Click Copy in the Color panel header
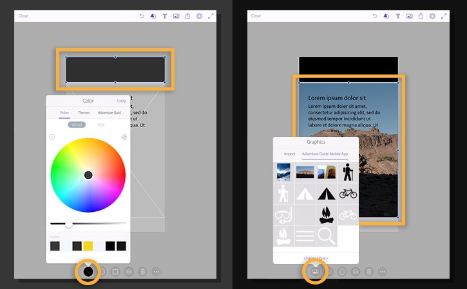 121,101
